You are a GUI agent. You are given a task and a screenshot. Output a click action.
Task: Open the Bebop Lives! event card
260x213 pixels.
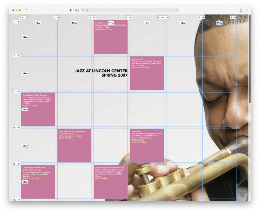(x=111, y=37)
